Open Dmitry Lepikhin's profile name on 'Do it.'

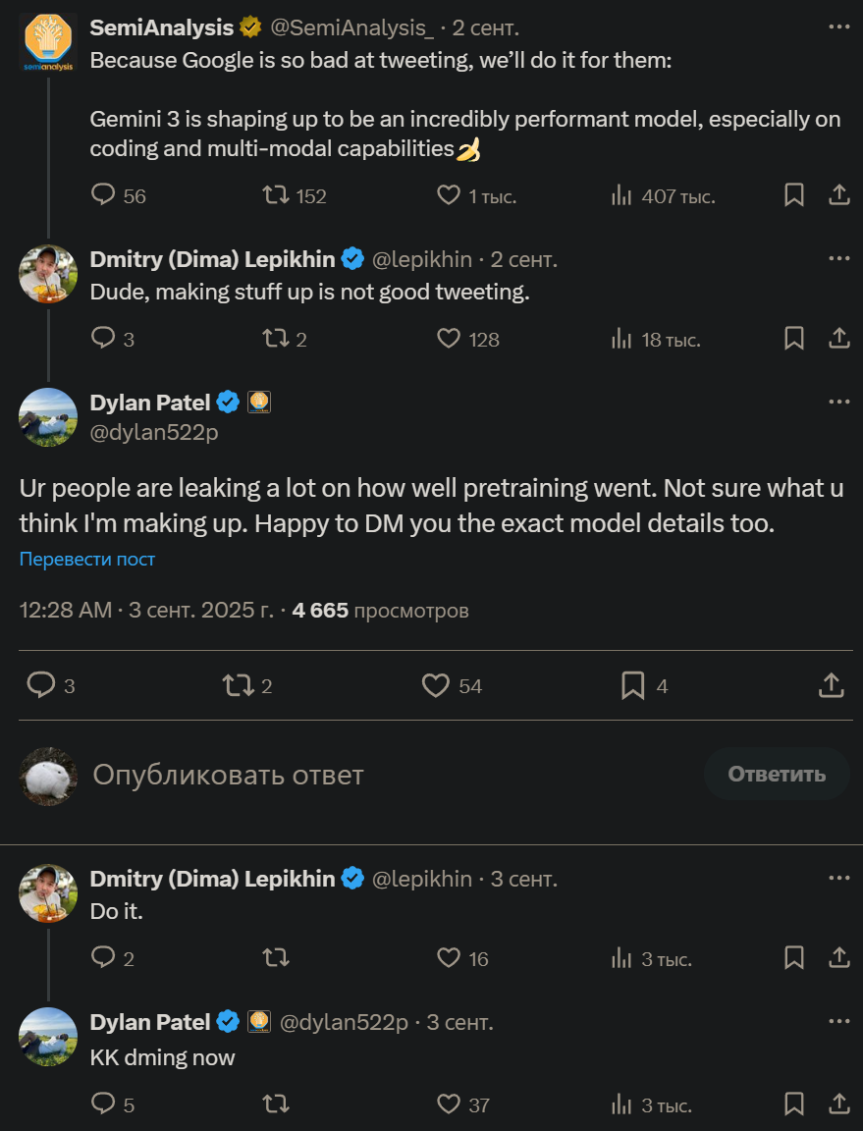pos(213,879)
